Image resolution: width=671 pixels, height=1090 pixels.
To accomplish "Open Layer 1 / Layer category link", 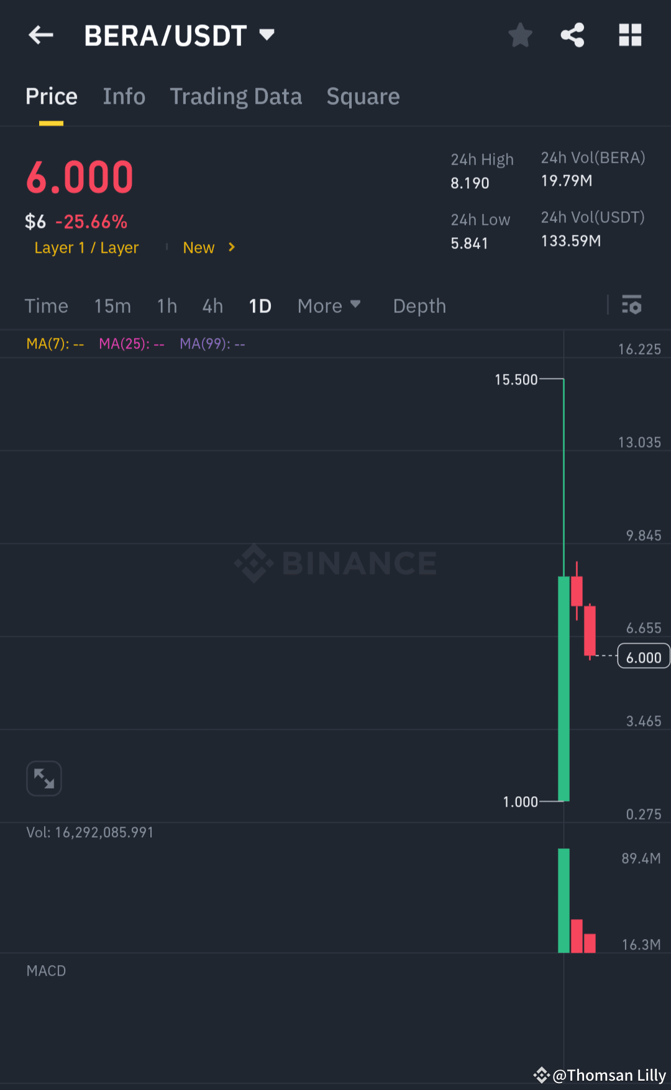I will (x=86, y=248).
